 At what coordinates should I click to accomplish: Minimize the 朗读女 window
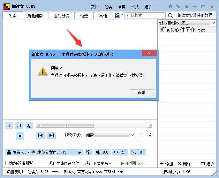(x=195, y=7)
